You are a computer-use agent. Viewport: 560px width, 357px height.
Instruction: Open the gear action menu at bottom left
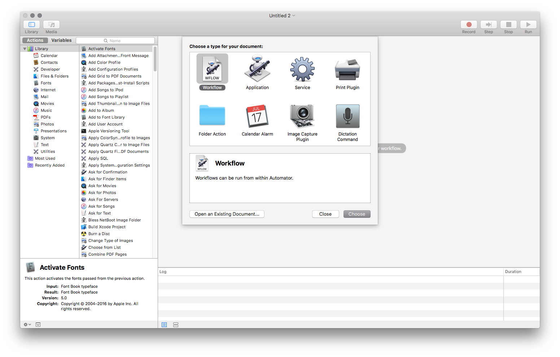(x=27, y=324)
